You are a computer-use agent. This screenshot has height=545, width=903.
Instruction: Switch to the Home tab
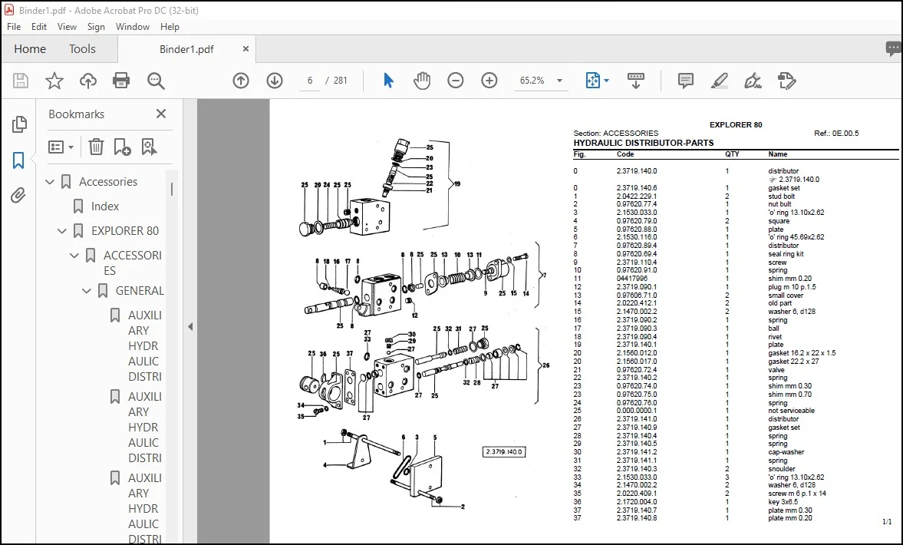point(30,49)
